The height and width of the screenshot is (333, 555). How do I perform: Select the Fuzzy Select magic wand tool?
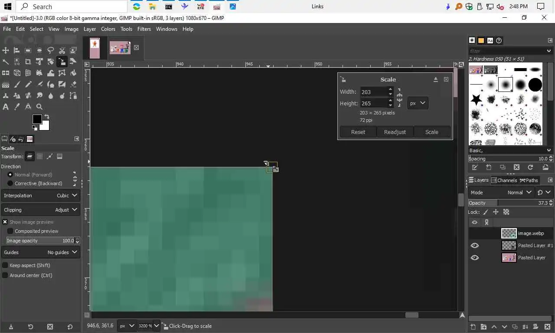[x=6, y=62]
